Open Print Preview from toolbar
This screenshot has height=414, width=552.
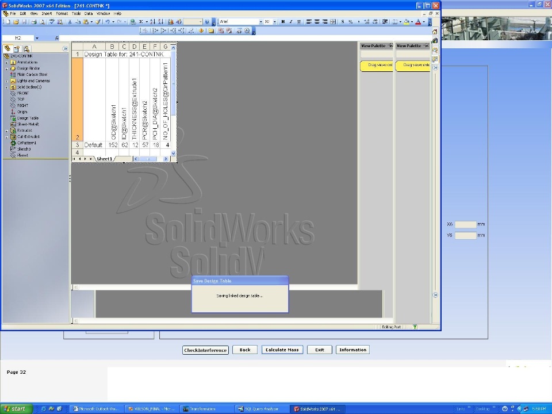[42, 22]
